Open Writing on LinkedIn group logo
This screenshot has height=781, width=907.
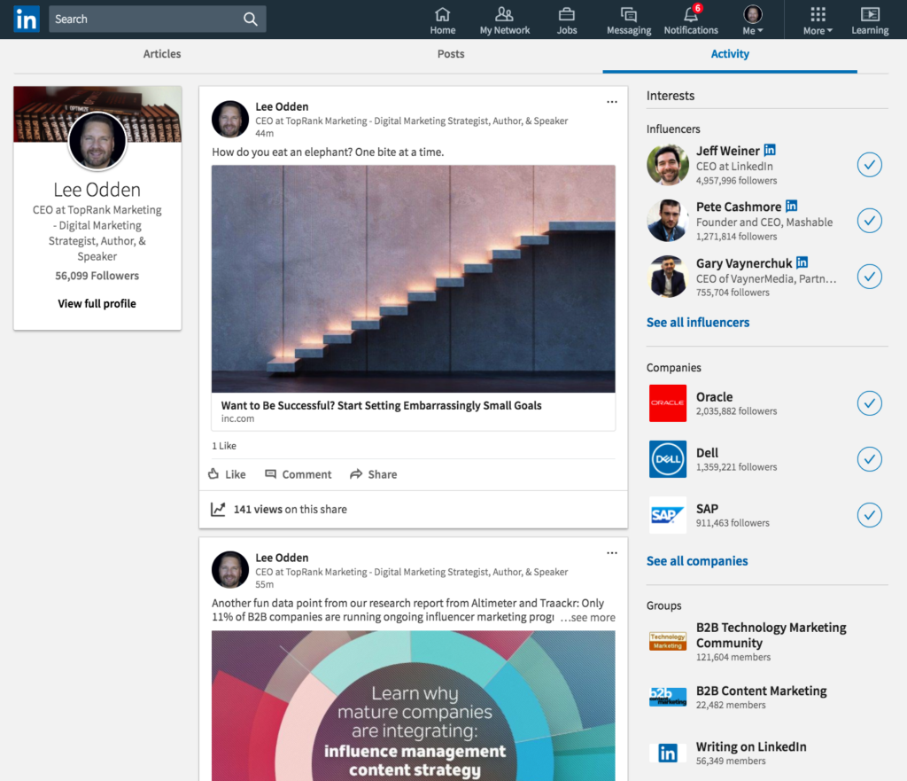click(668, 753)
